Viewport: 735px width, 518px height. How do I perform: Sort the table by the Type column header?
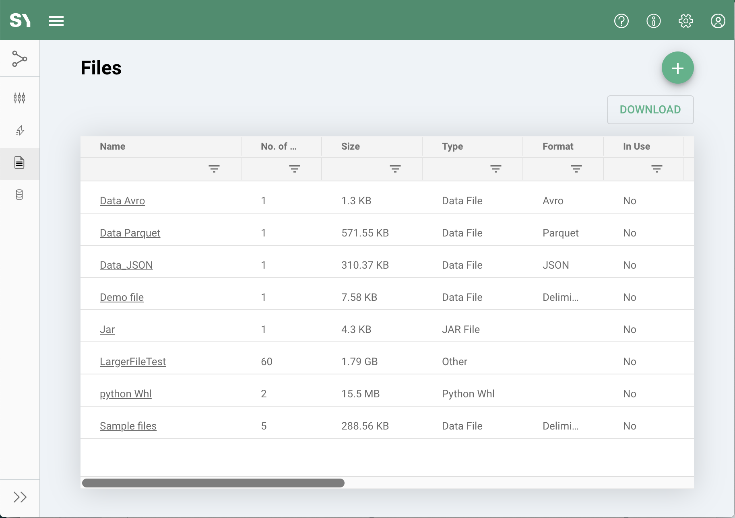[x=452, y=146]
